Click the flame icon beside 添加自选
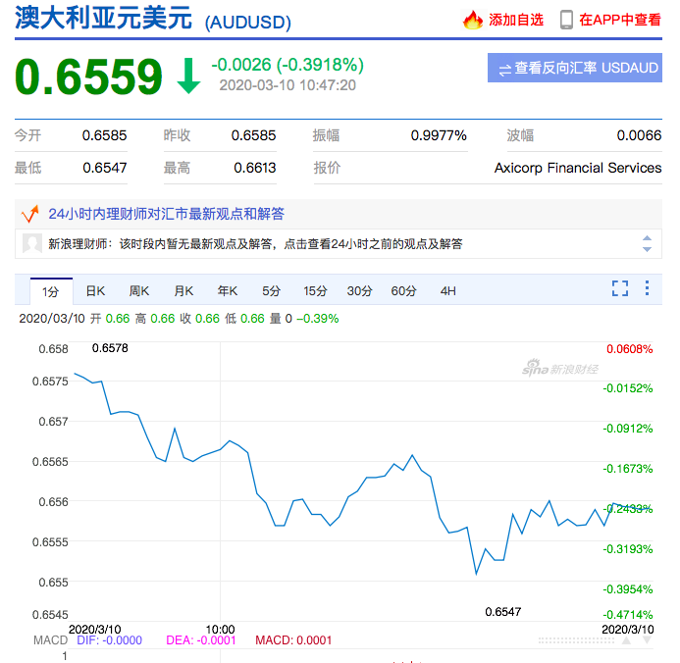The image size is (680, 663). pyautogui.click(x=473, y=20)
